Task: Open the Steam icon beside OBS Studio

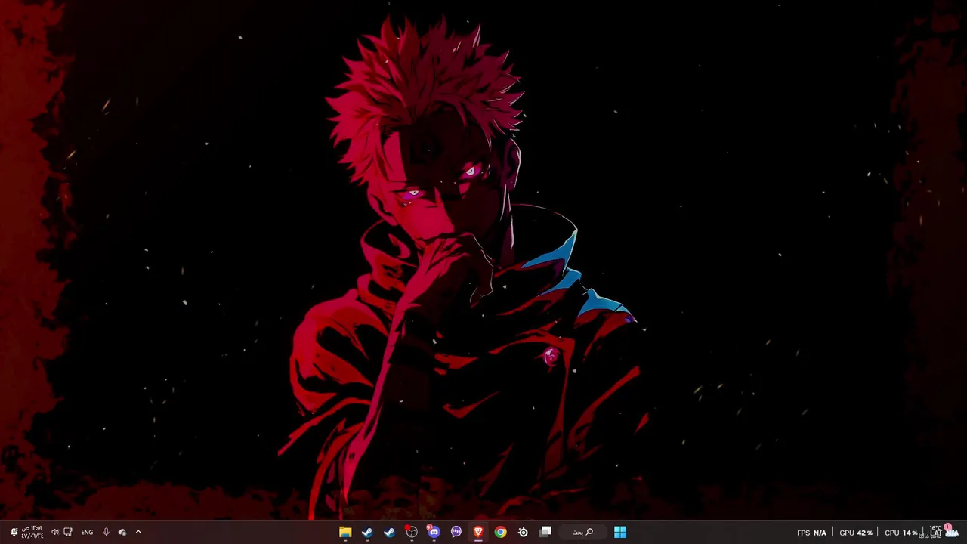Action: [389, 532]
